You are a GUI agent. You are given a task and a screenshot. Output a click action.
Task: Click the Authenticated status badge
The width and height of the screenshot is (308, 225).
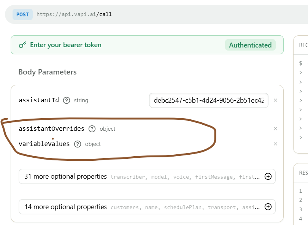[x=250, y=45]
